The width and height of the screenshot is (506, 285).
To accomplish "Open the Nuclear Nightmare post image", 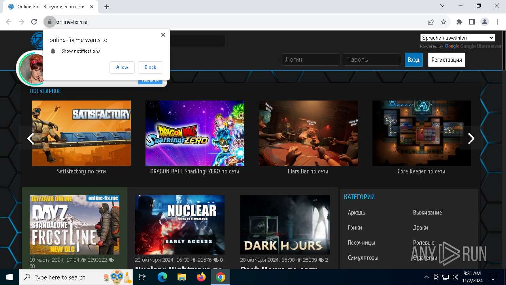I will coord(180,224).
